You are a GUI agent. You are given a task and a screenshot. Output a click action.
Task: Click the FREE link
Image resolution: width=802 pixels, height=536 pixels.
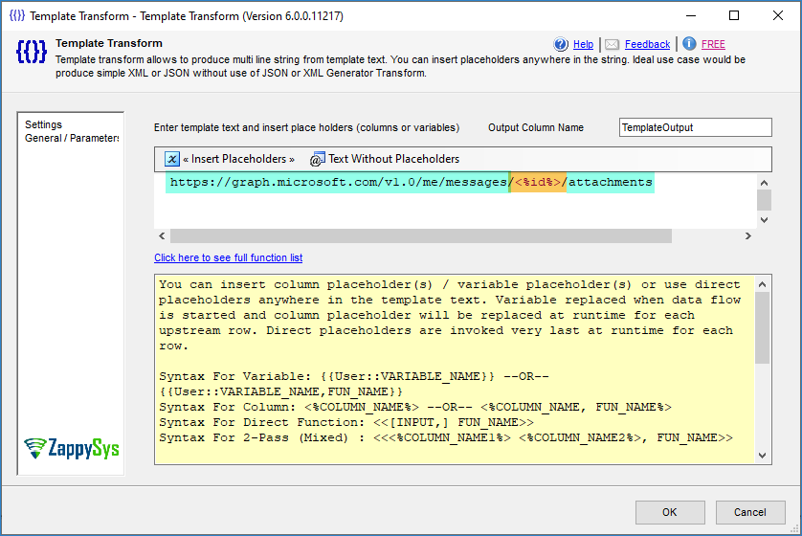[x=713, y=44]
